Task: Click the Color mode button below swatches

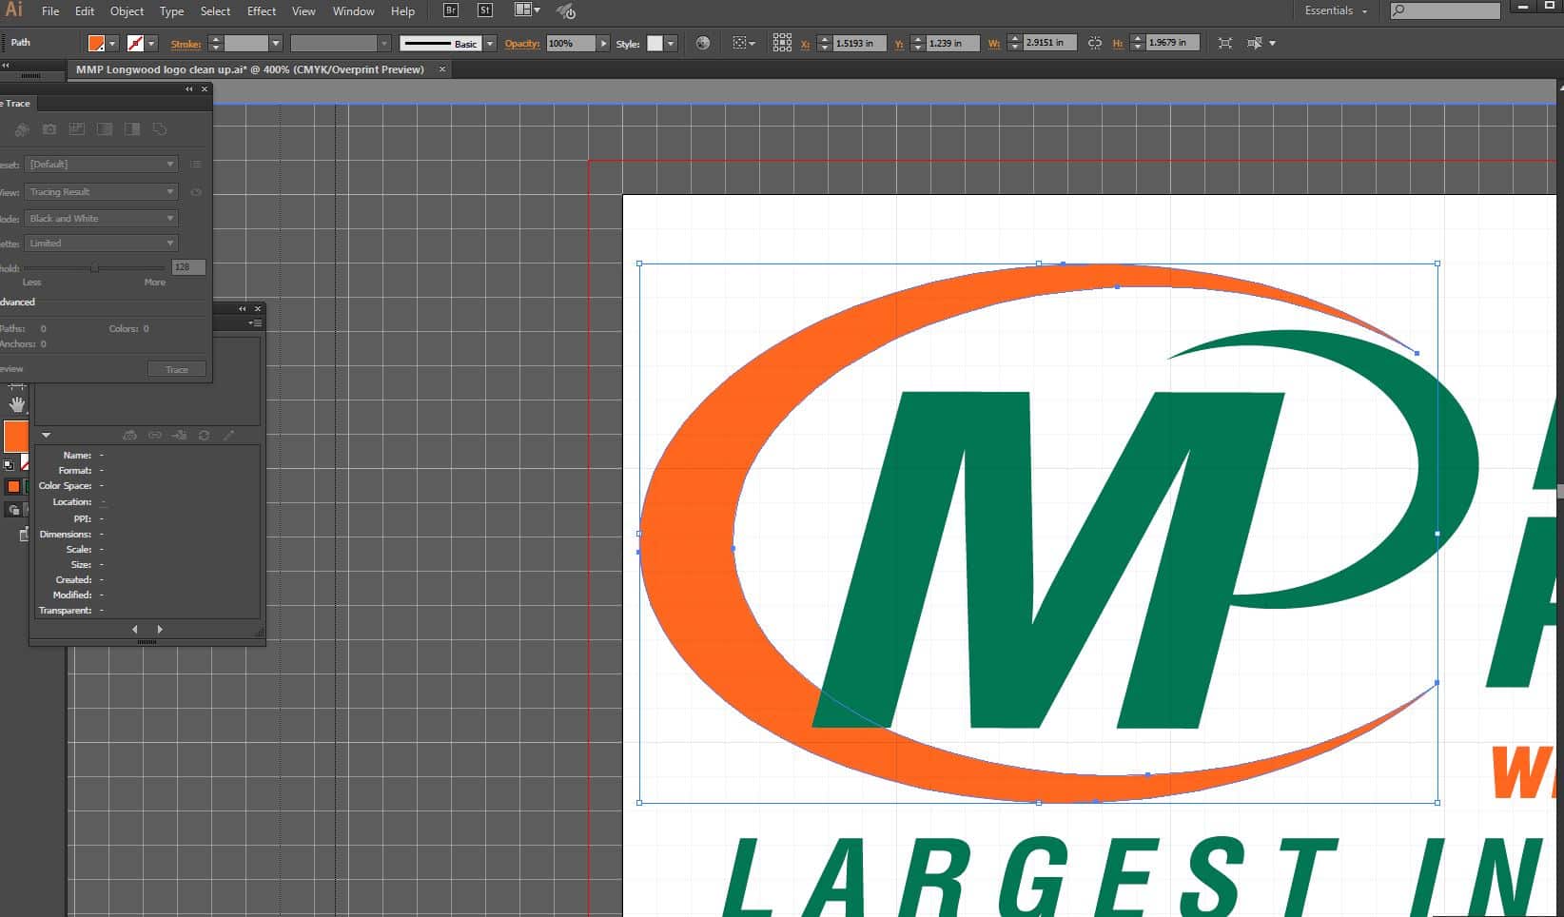Action: (13, 487)
